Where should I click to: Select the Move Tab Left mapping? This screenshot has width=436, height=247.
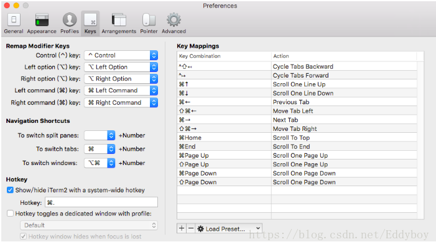[297, 111]
